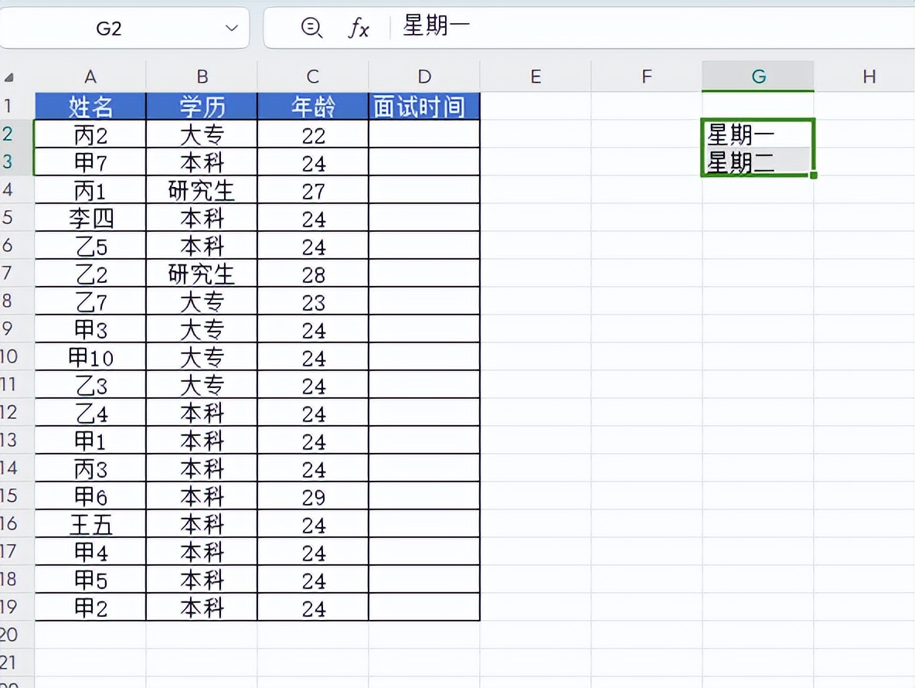Select column B header

tap(202, 77)
